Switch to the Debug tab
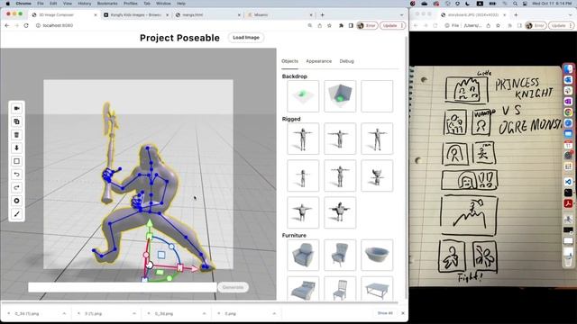The image size is (577, 324). [x=346, y=61]
